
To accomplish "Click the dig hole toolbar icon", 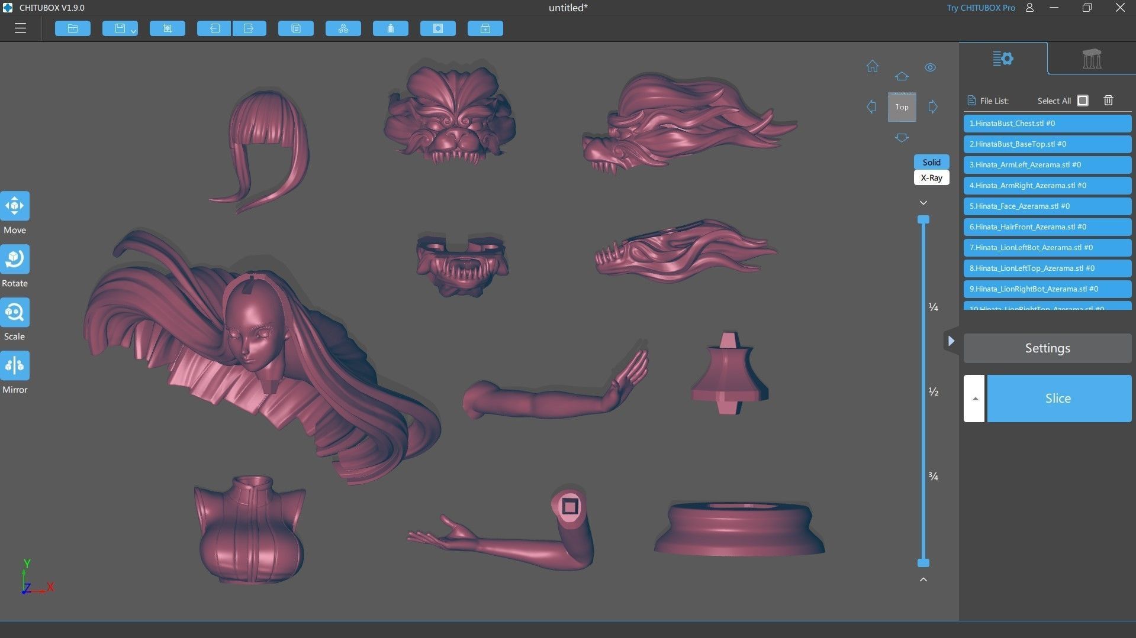I will point(438,28).
